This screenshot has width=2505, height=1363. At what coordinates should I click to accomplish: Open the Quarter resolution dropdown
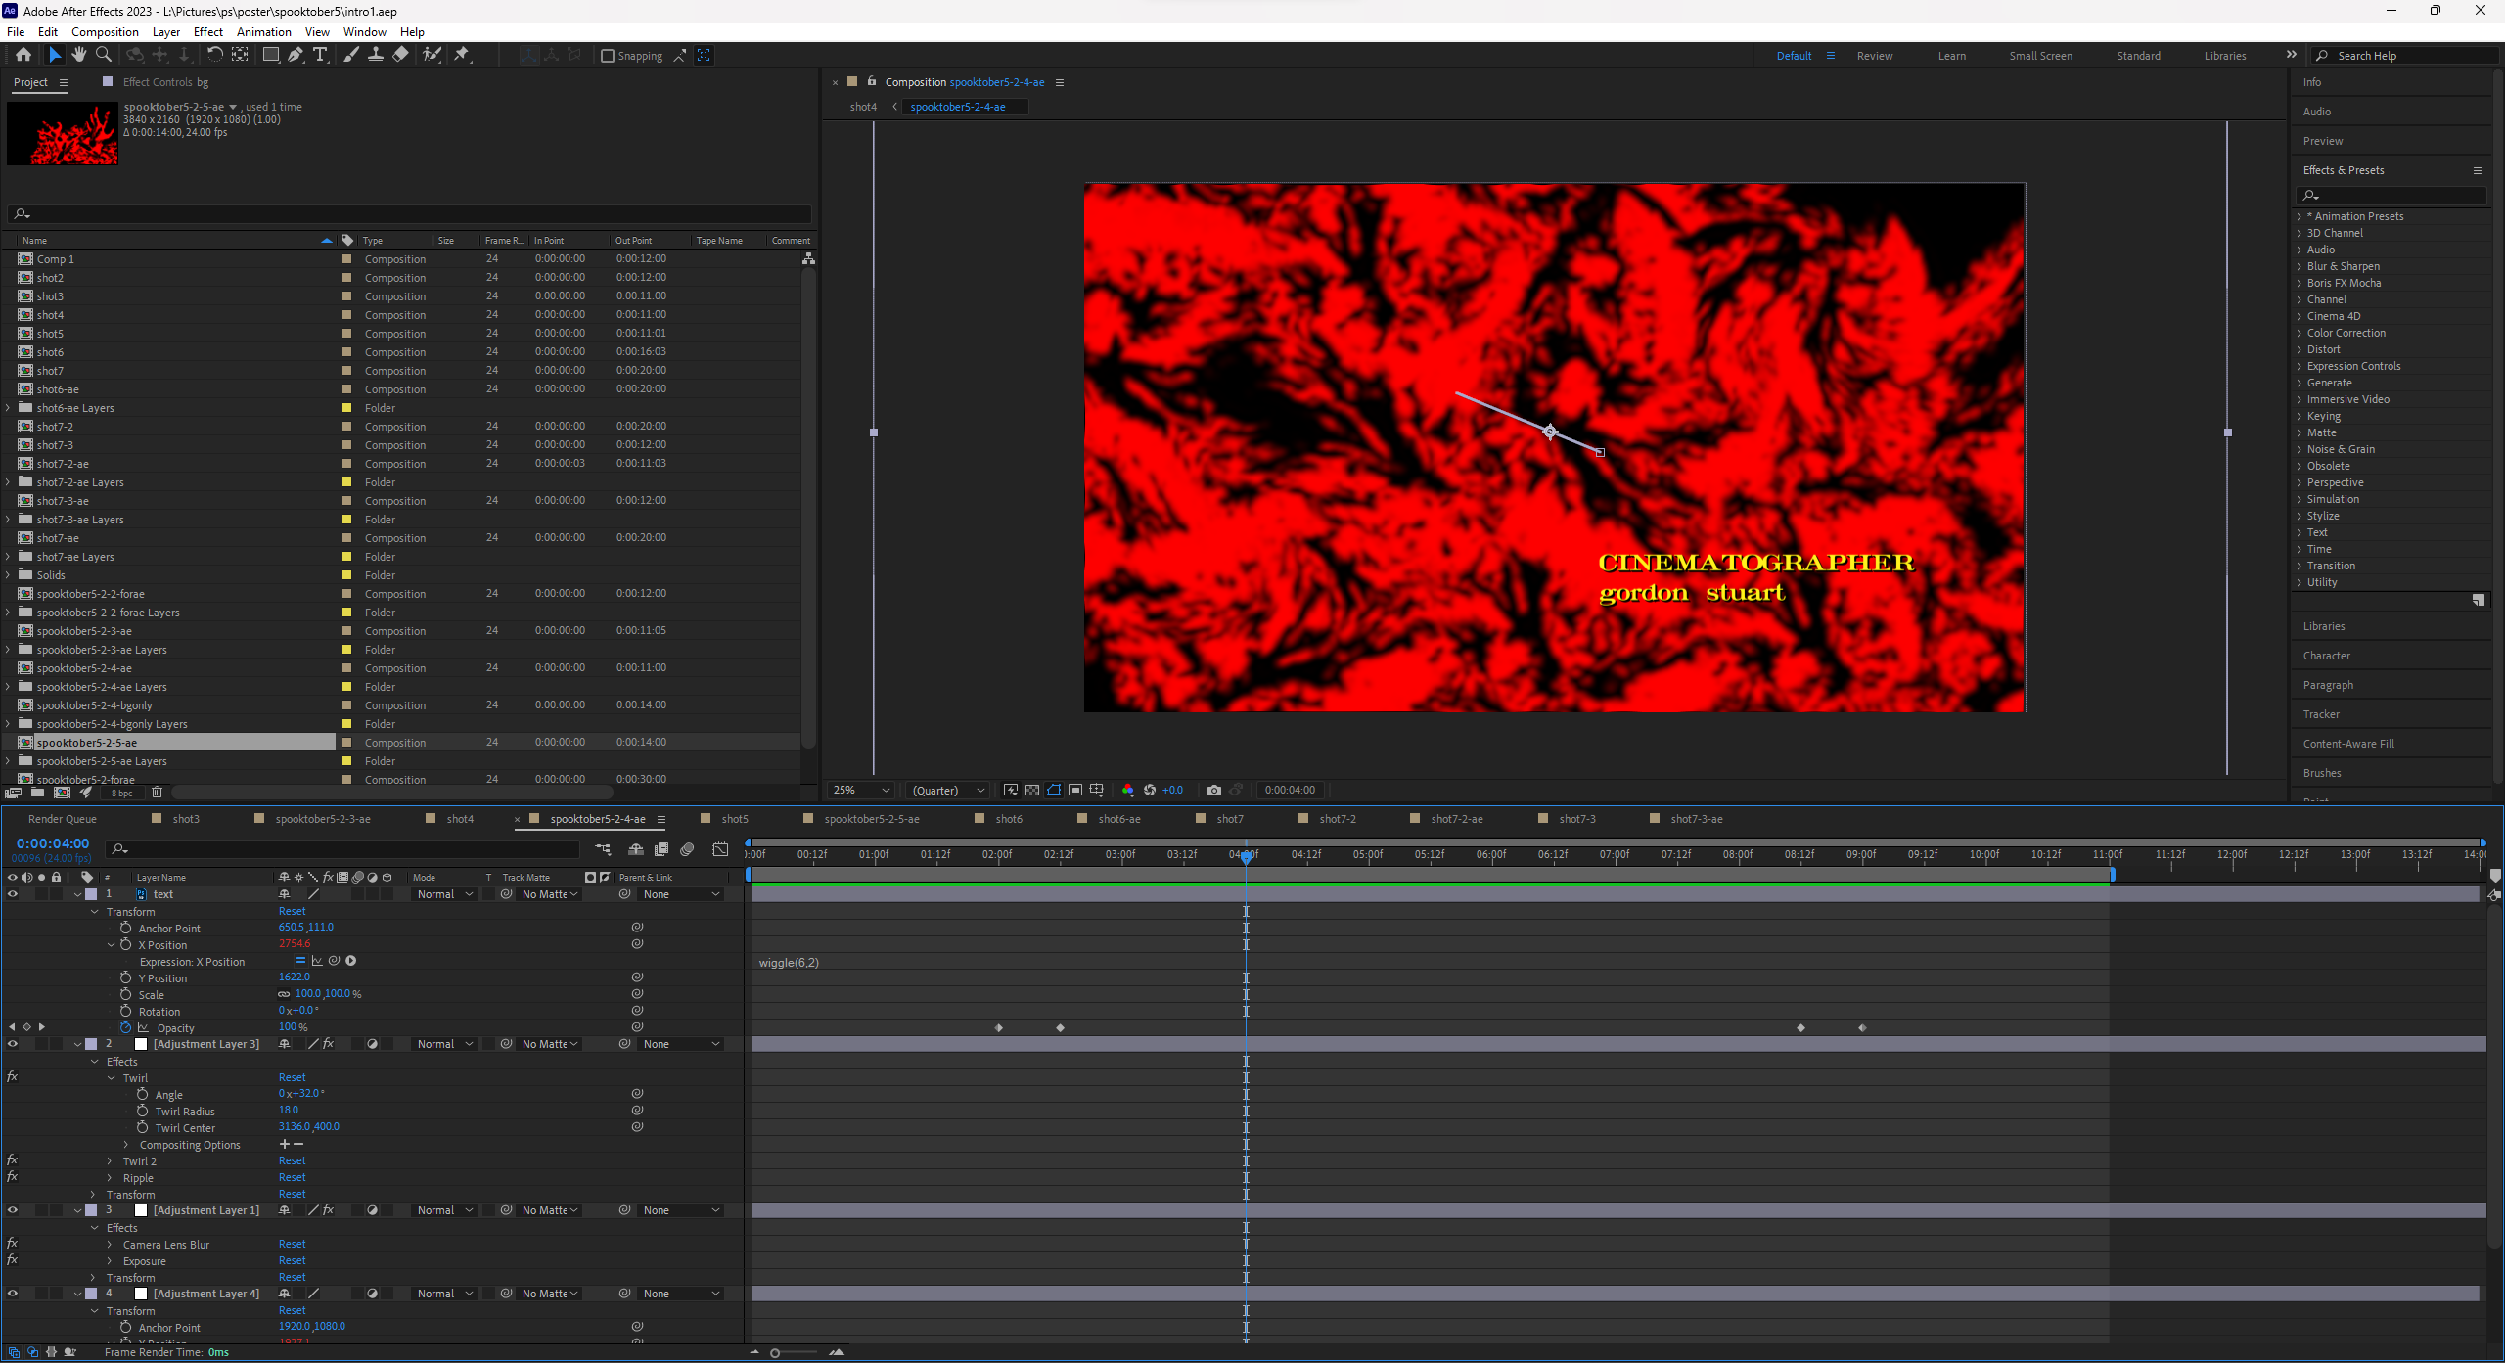(x=947, y=791)
